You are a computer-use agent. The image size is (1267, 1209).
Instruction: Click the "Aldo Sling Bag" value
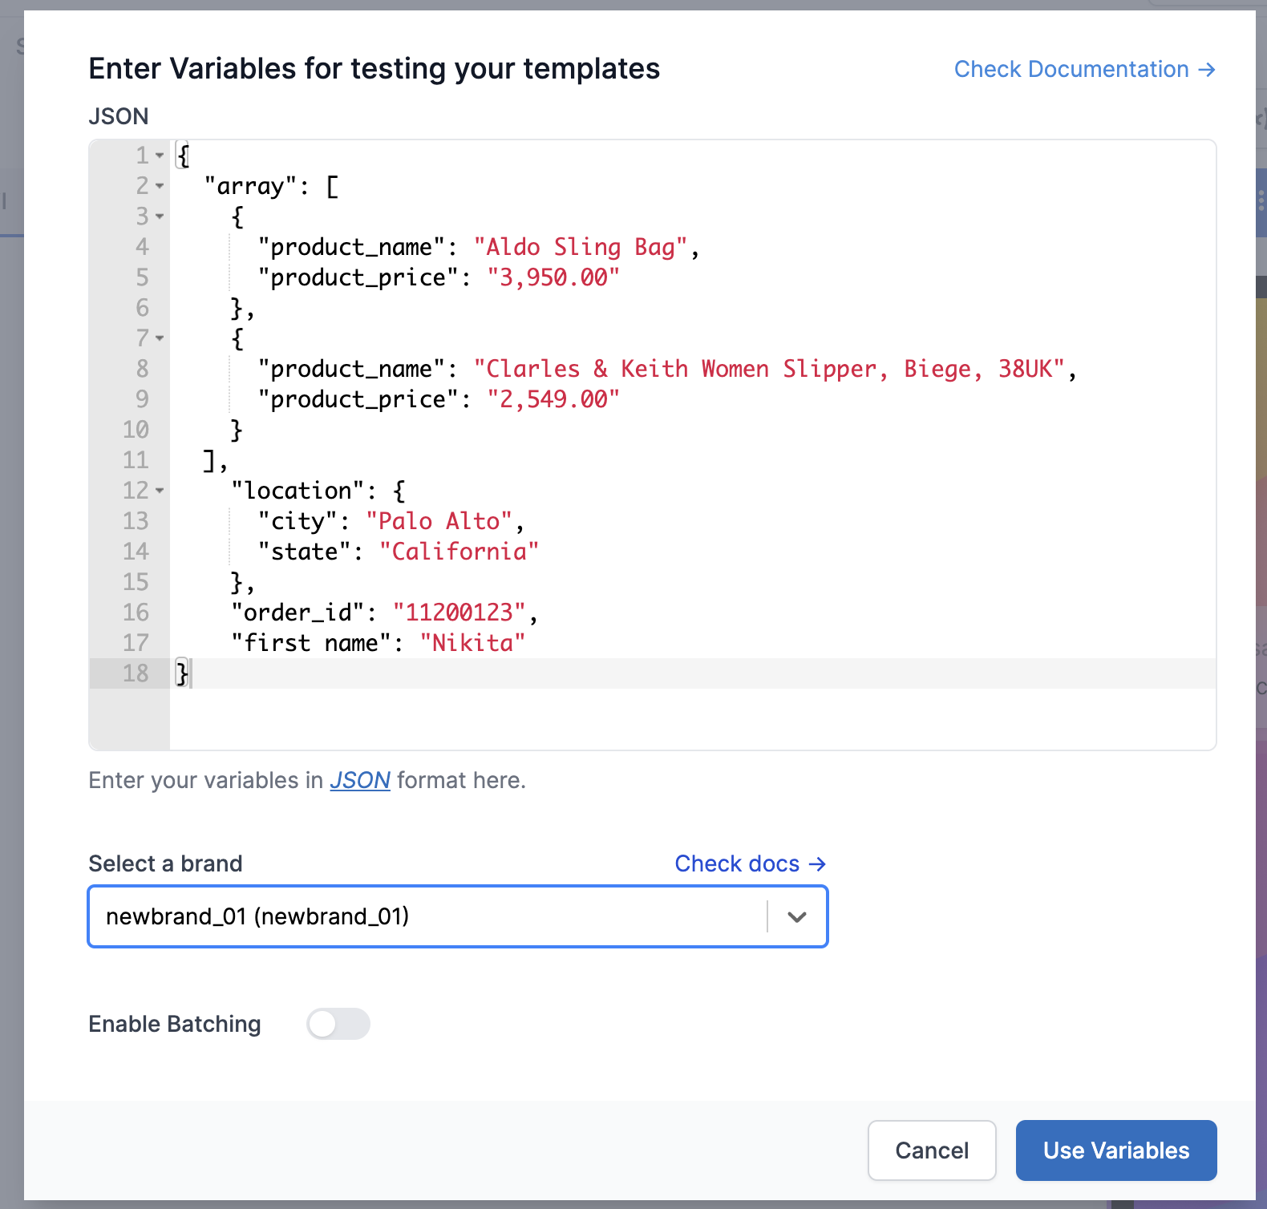point(581,247)
